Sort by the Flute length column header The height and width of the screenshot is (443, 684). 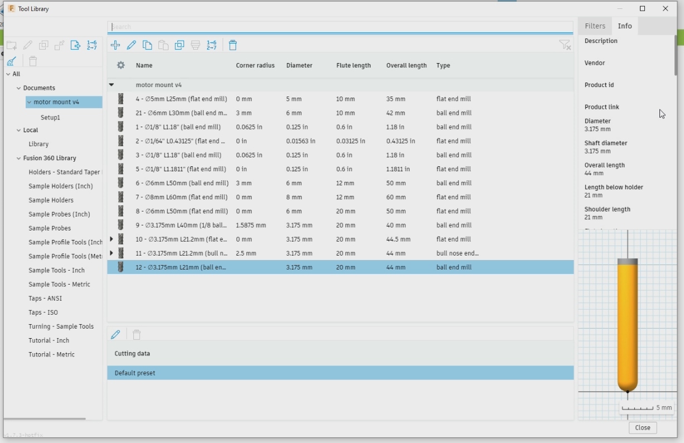353,65
